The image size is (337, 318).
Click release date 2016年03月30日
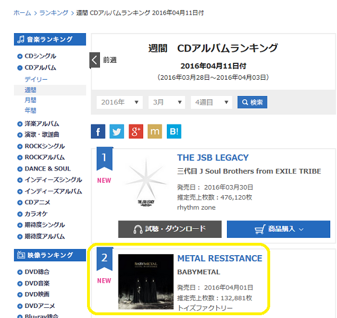pos(229,187)
